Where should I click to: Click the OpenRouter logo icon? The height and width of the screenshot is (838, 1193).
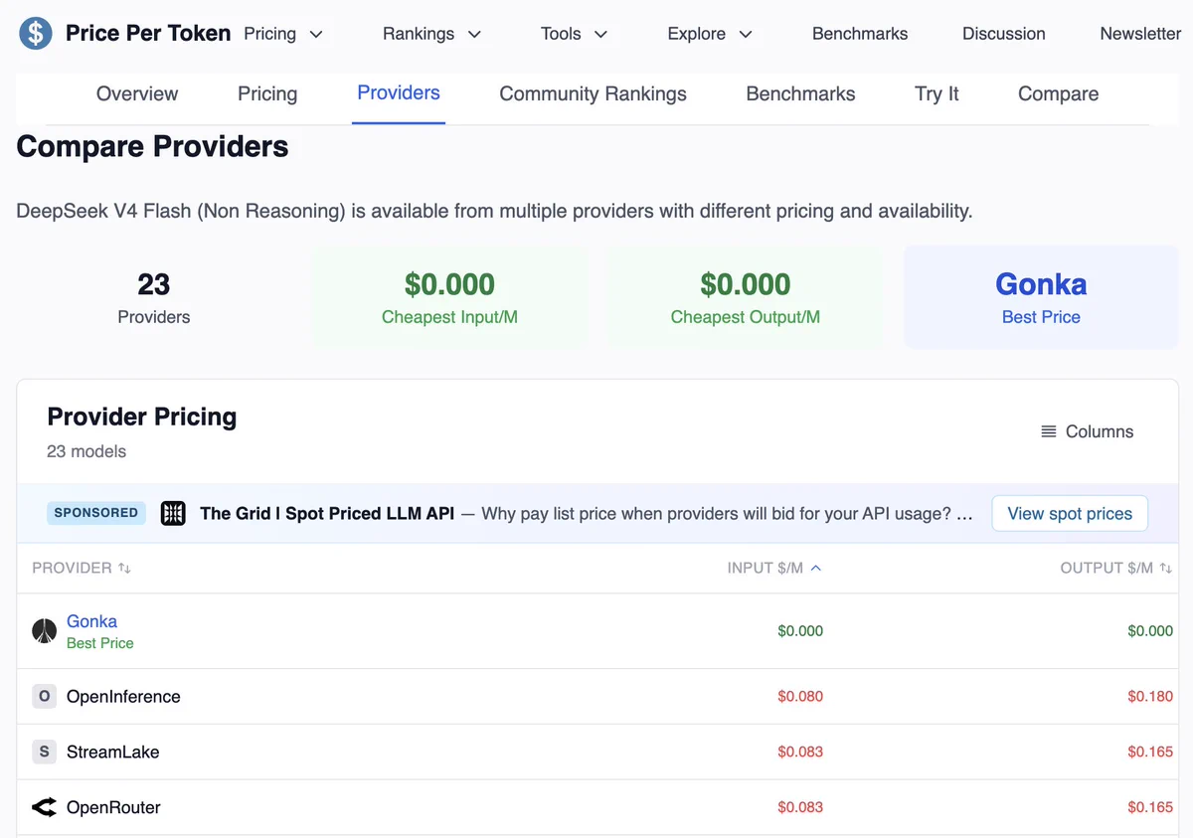click(44, 807)
